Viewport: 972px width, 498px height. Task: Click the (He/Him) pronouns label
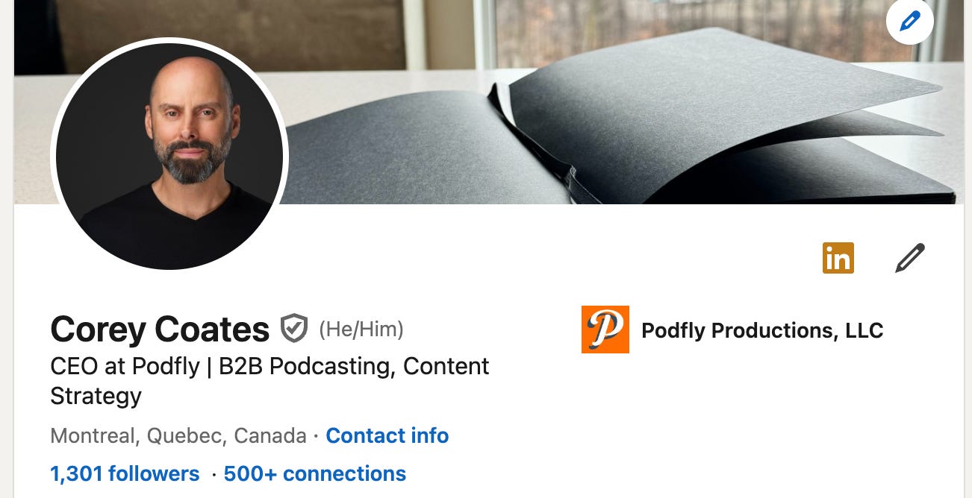click(x=361, y=329)
